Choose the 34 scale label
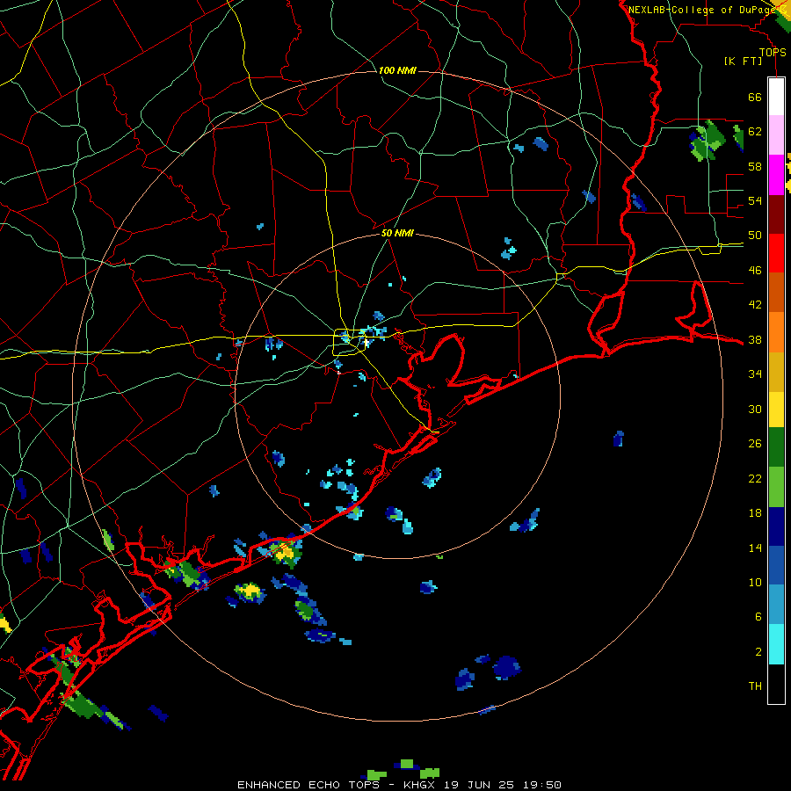This screenshot has width=791, height=791. click(x=755, y=374)
